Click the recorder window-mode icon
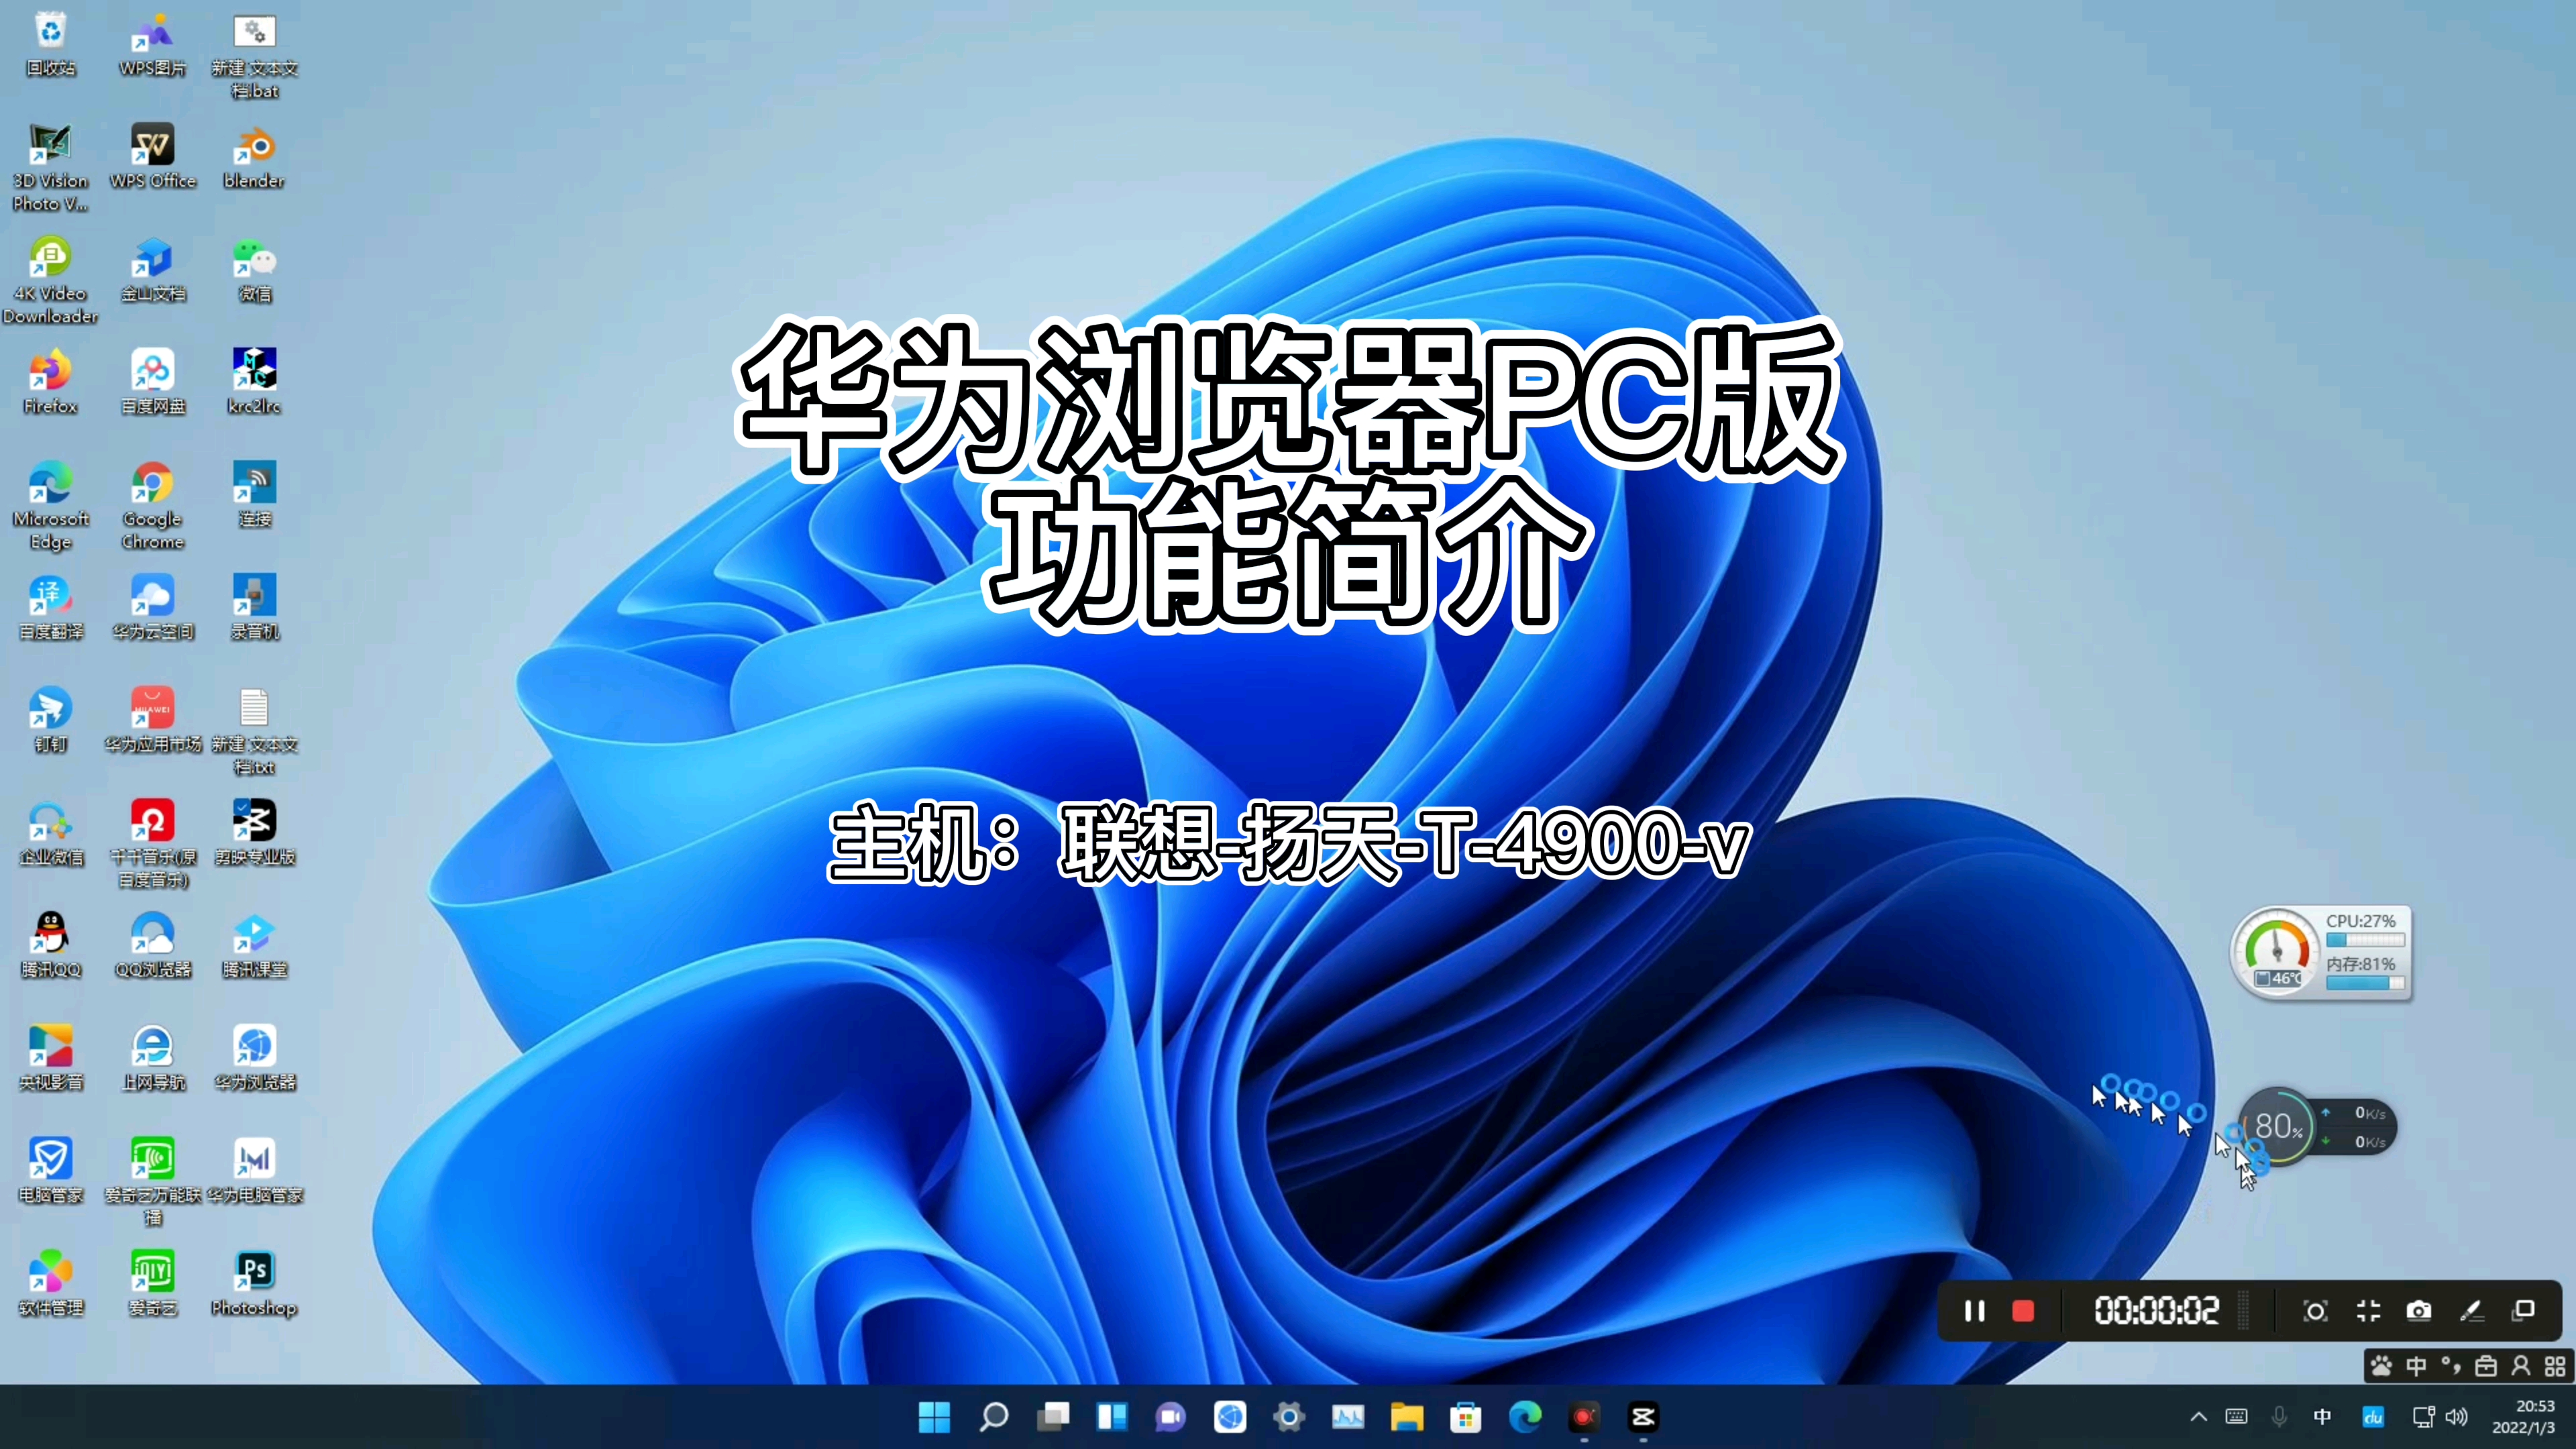The height and width of the screenshot is (1449, 2576). (2524, 1310)
